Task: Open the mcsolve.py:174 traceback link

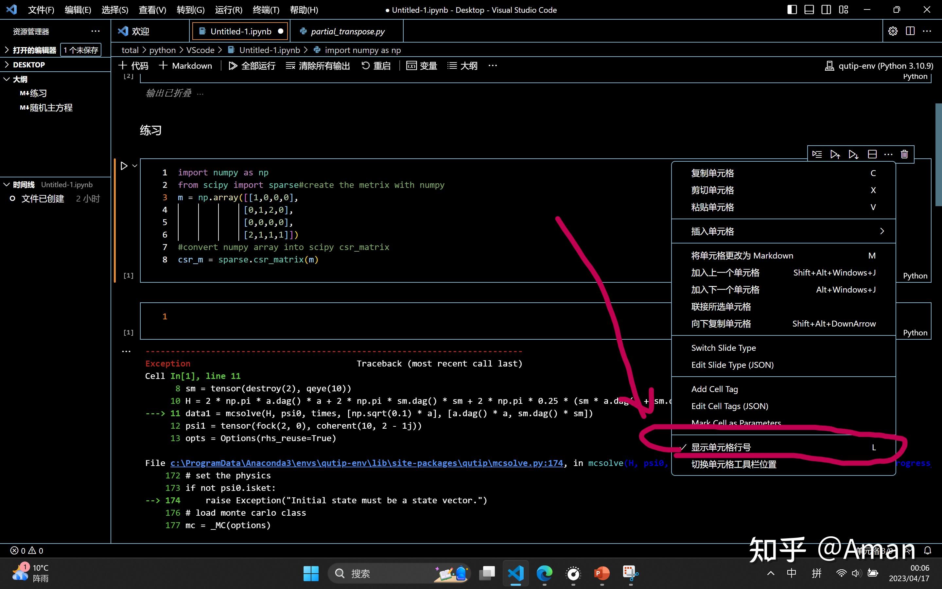Action: (366, 463)
